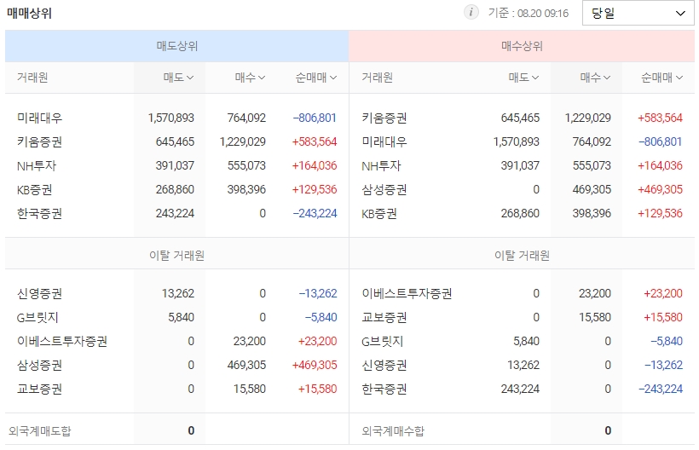This screenshot has width=699, height=450.
Task: Click left 이탈 거래원 section header
Action: tap(177, 256)
